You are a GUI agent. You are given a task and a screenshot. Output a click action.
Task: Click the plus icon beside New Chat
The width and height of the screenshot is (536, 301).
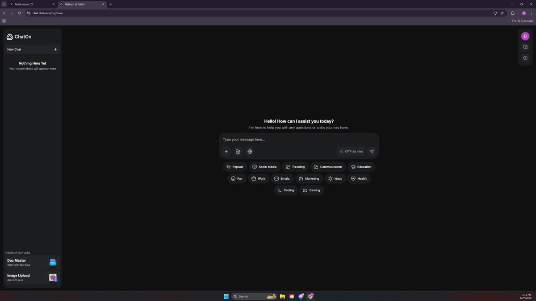[x=55, y=49]
